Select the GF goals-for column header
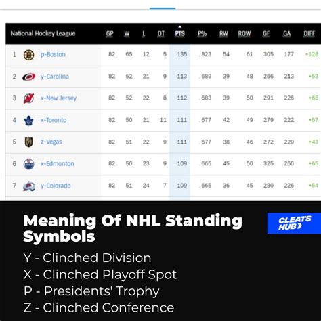 [x=266, y=34]
